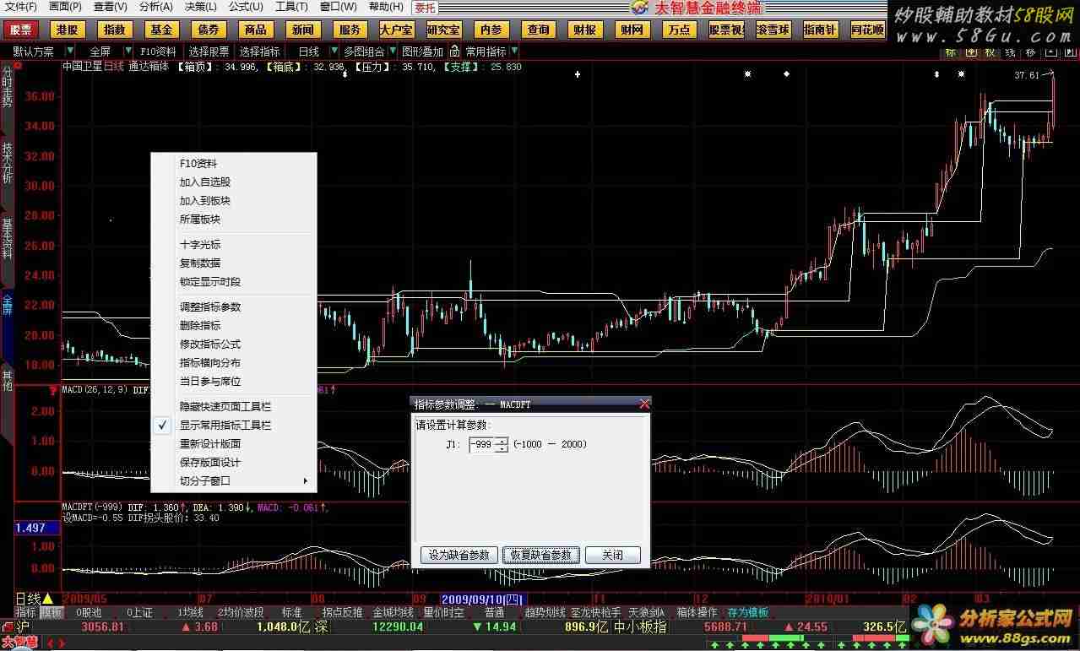The height and width of the screenshot is (651, 1080).
Task: Expand the 默认方案 dropdown arrow
Action: pos(68,52)
